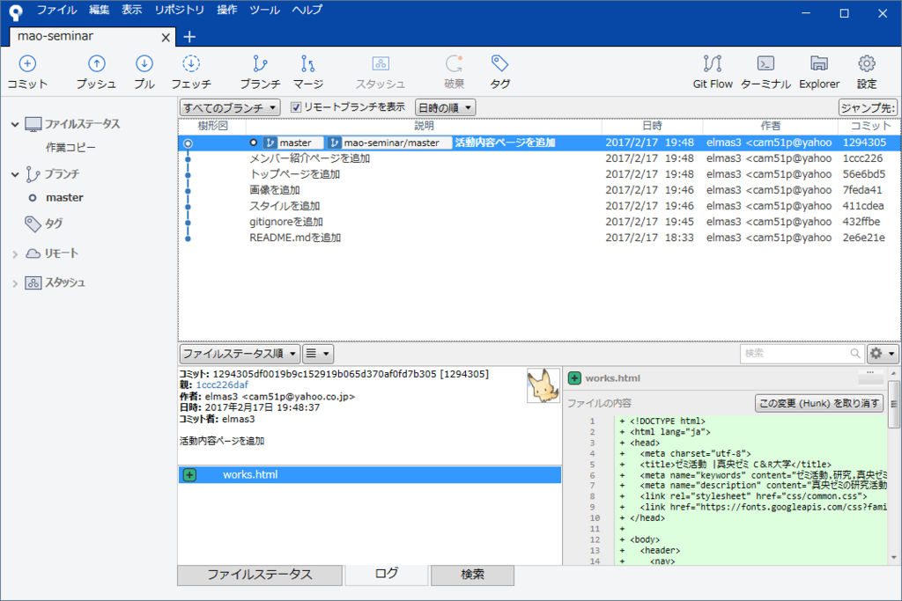Launch Git Flow from the toolbar
Image resolution: width=902 pixels, height=601 pixels.
(x=712, y=70)
